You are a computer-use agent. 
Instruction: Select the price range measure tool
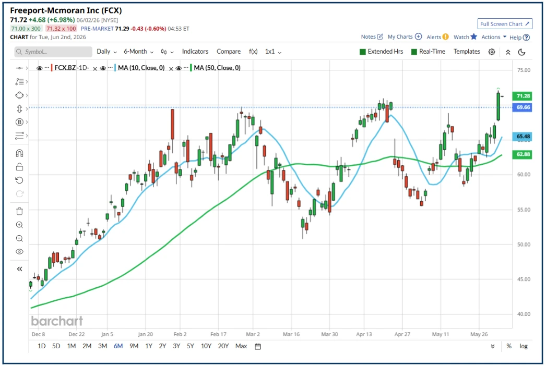[19, 109]
